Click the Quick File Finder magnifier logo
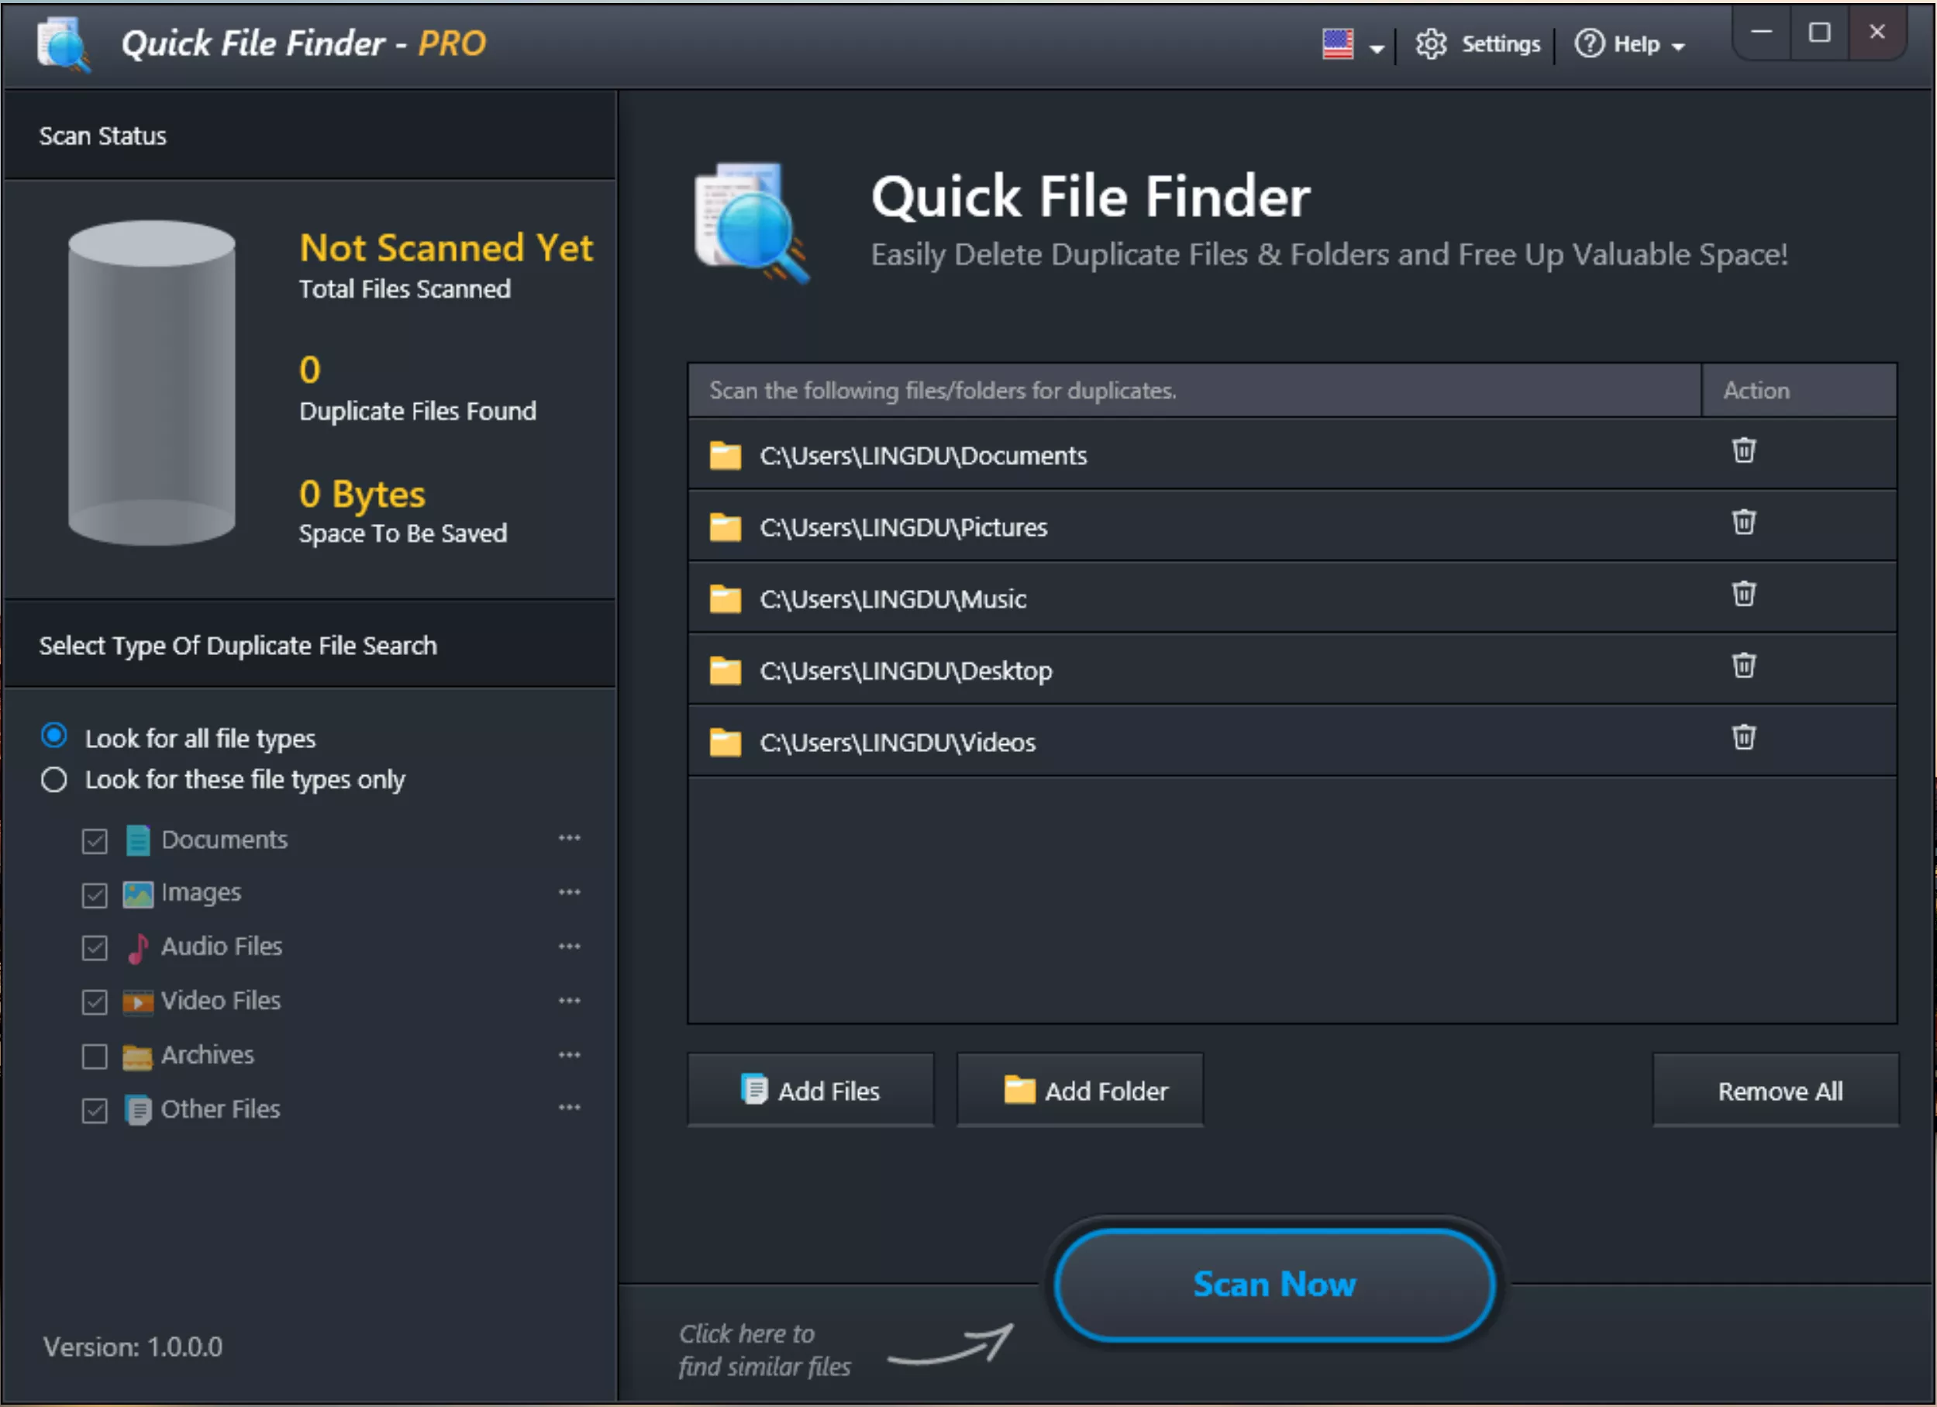 pos(751,224)
